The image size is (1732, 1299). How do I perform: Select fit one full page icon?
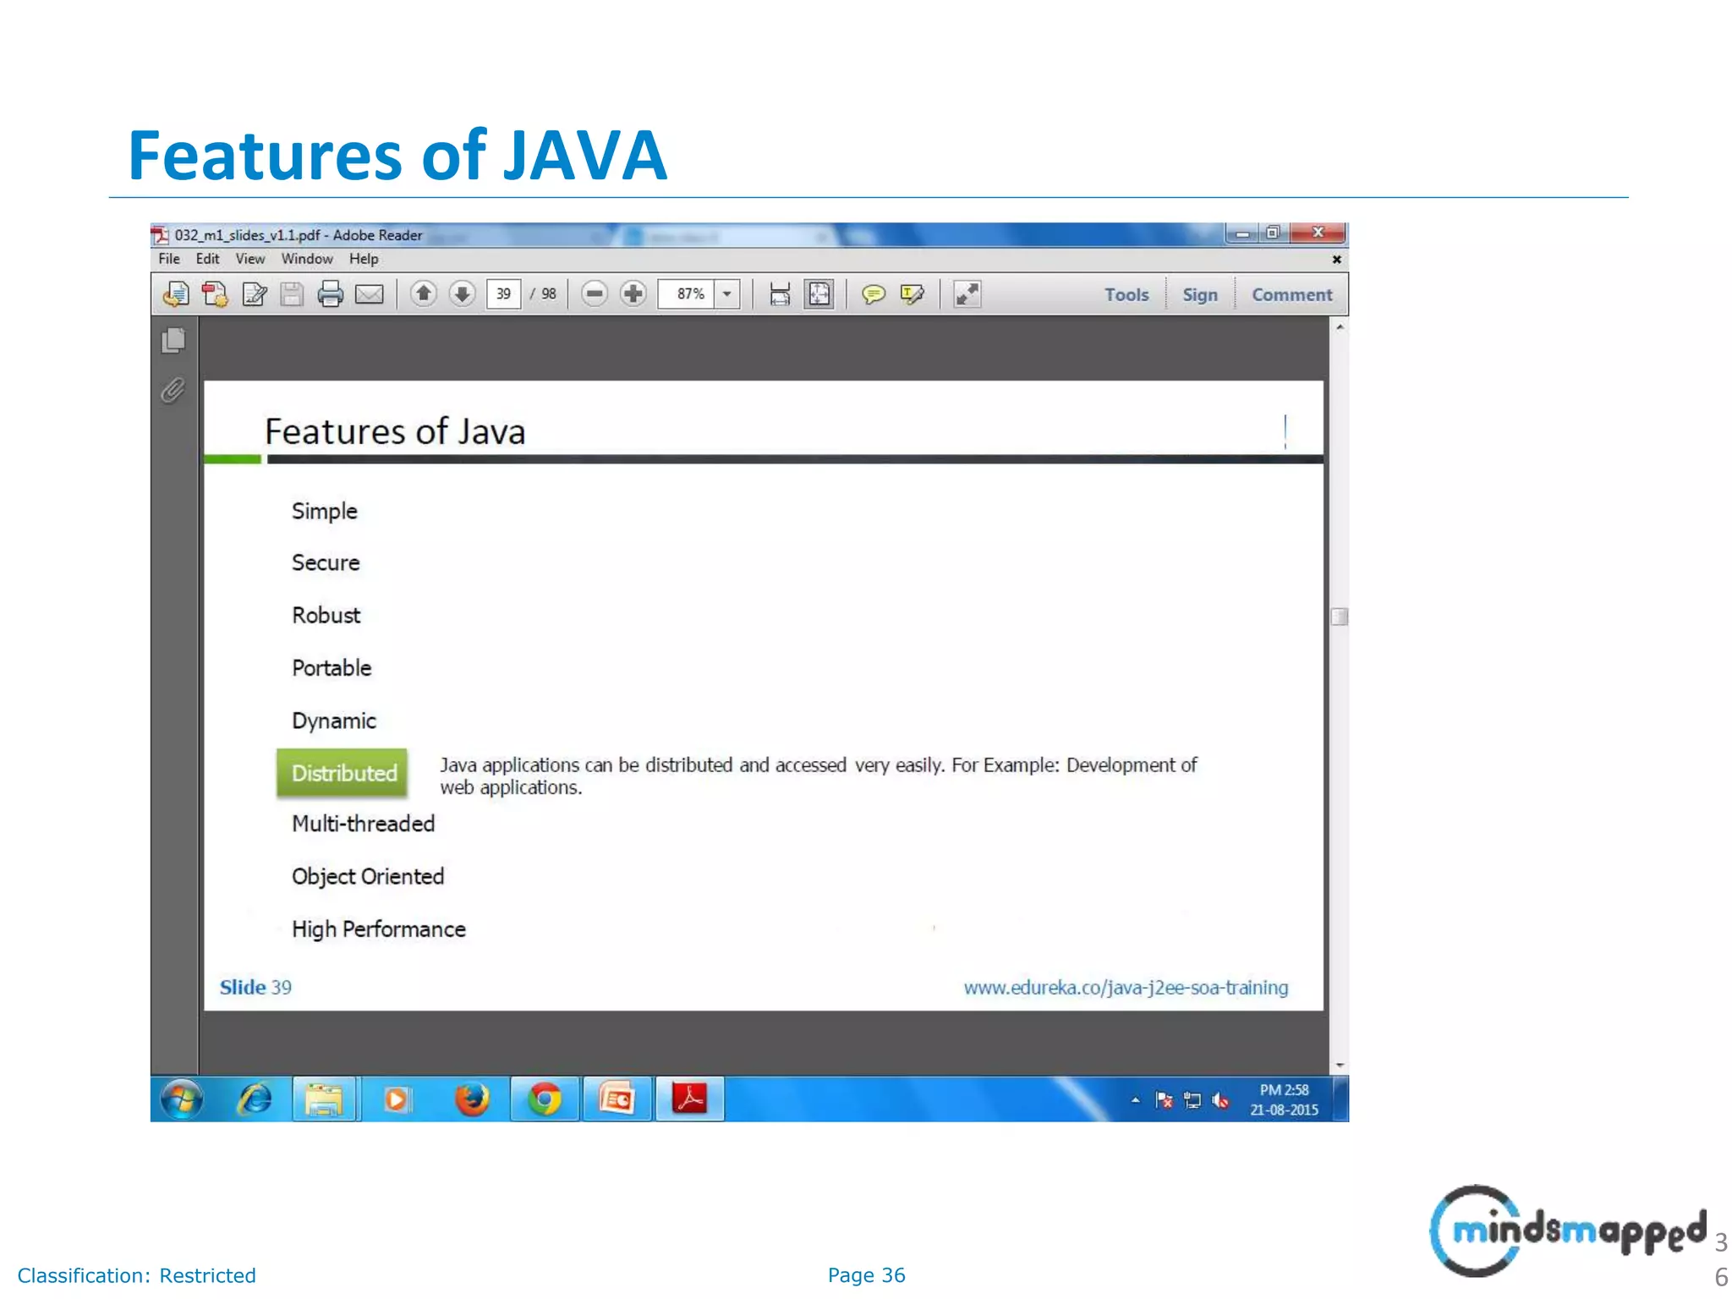tap(819, 294)
